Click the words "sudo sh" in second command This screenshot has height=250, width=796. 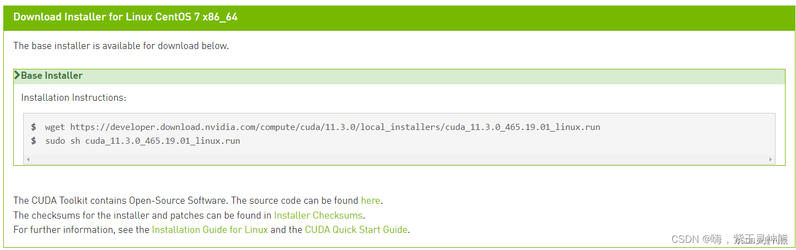pyautogui.click(x=63, y=141)
